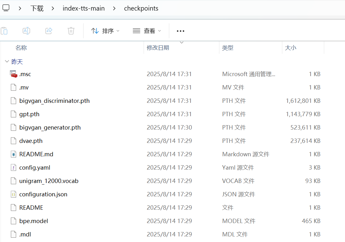Click the paste clipboard icon in toolbar
This screenshot has height=242, width=345.
click(x=4, y=31)
